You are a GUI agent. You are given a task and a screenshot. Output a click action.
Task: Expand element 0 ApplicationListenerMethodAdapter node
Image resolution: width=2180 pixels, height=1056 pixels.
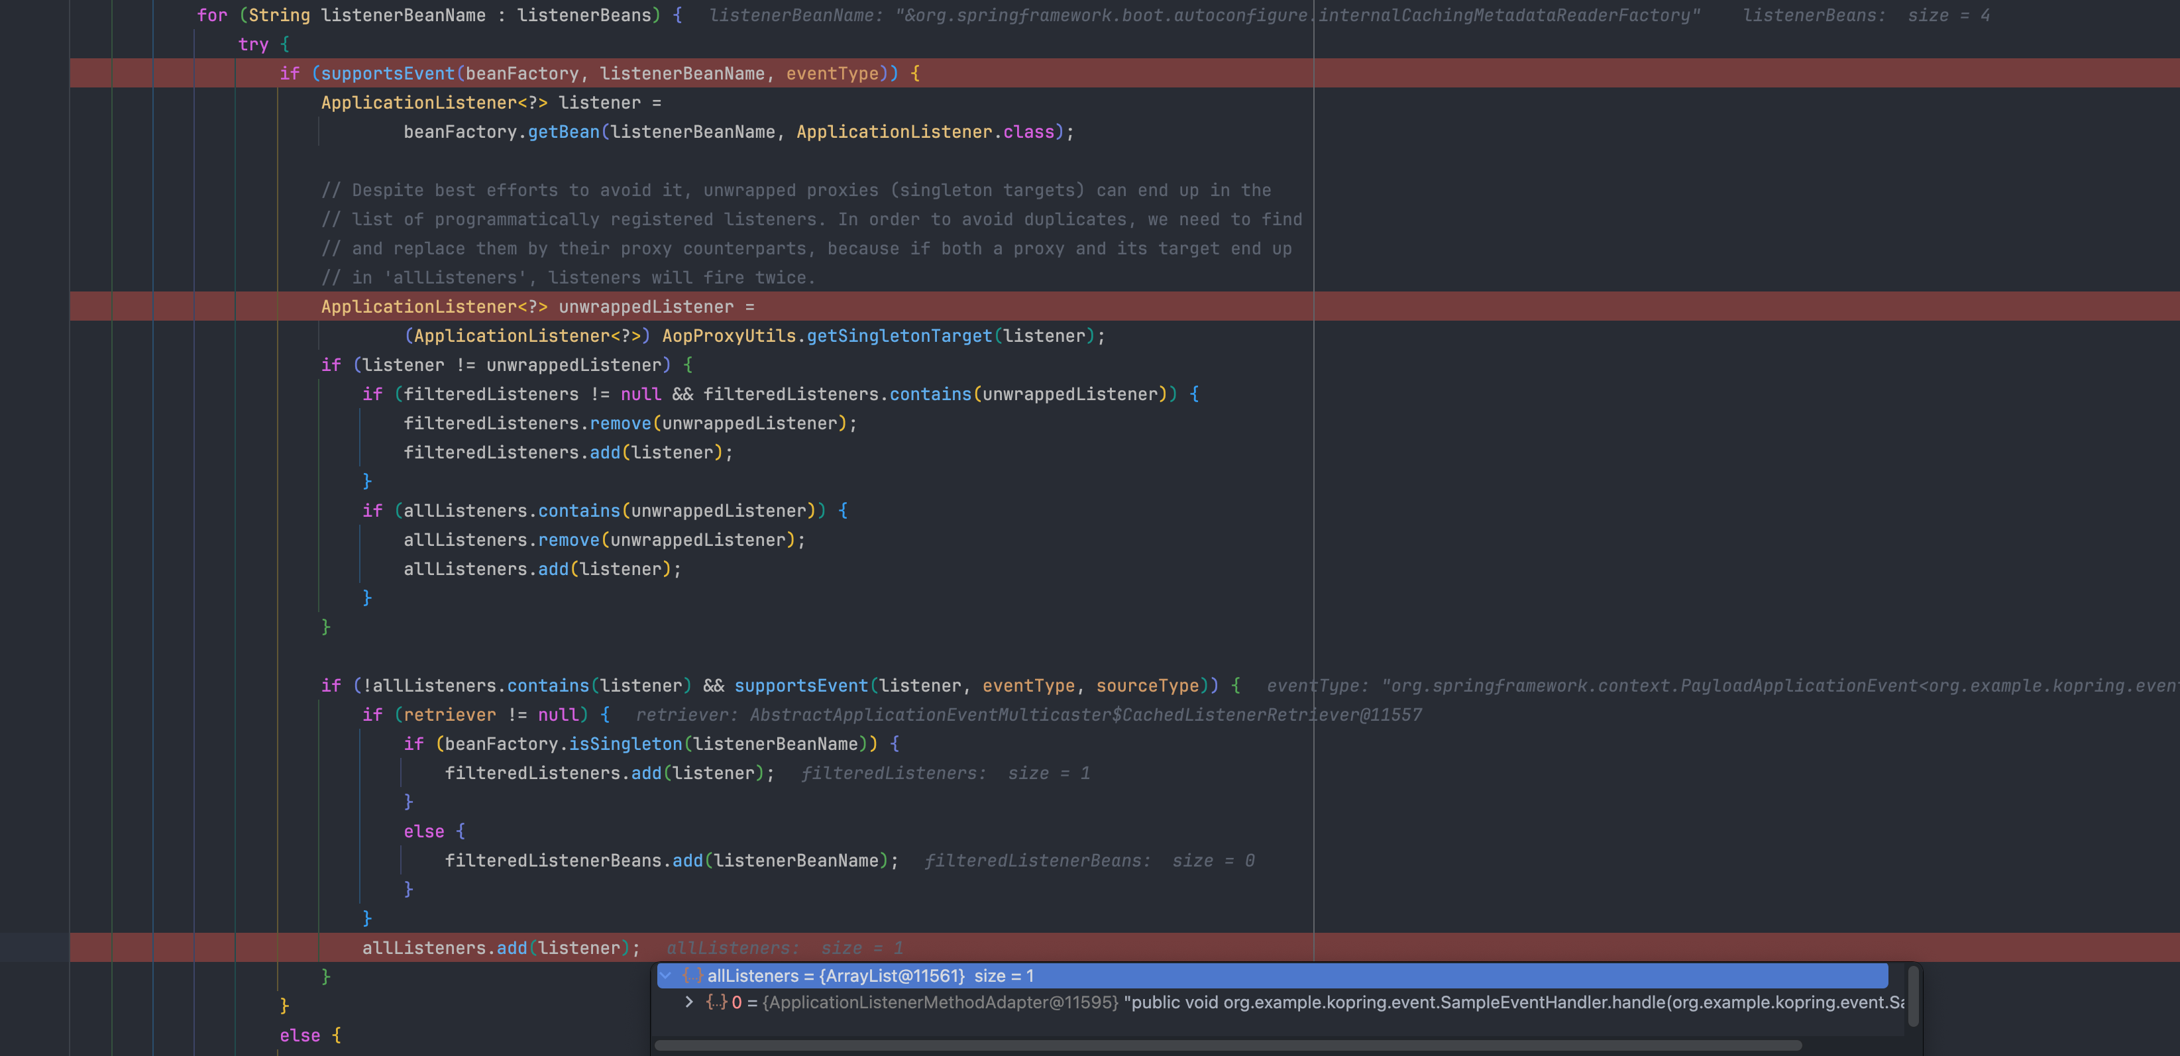coord(689,1002)
